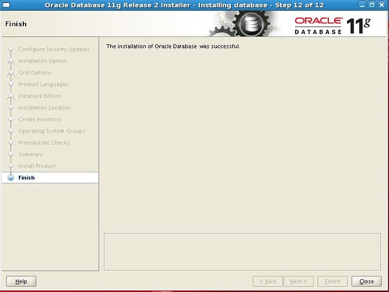
Task: Click the disabled Next button
Action: 299,281
